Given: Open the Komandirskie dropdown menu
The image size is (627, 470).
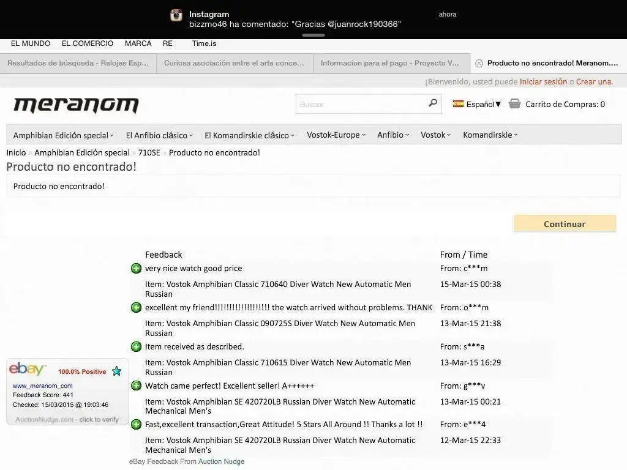Looking at the screenshot, I should pos(490,135).
